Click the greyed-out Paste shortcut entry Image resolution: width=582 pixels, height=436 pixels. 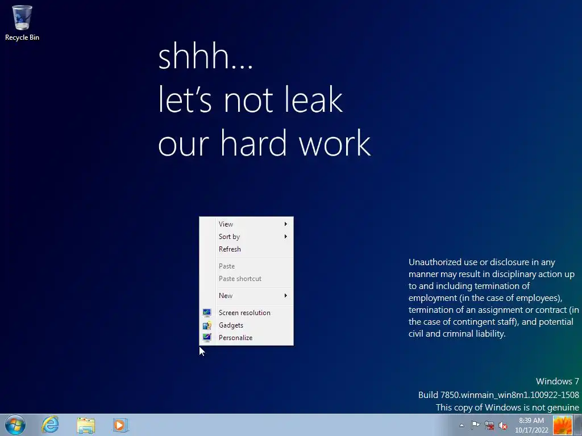[x=247, y=278]
